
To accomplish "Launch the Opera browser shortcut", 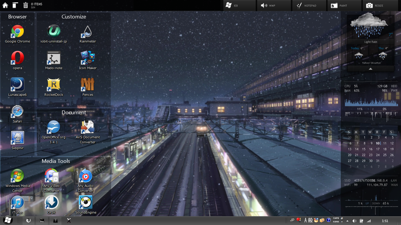I will tap(18, 61).
